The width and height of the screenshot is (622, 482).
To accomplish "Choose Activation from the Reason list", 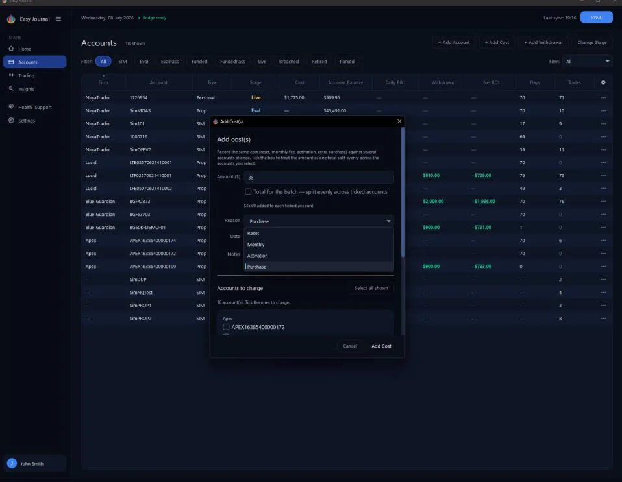I will click(319, 255).
